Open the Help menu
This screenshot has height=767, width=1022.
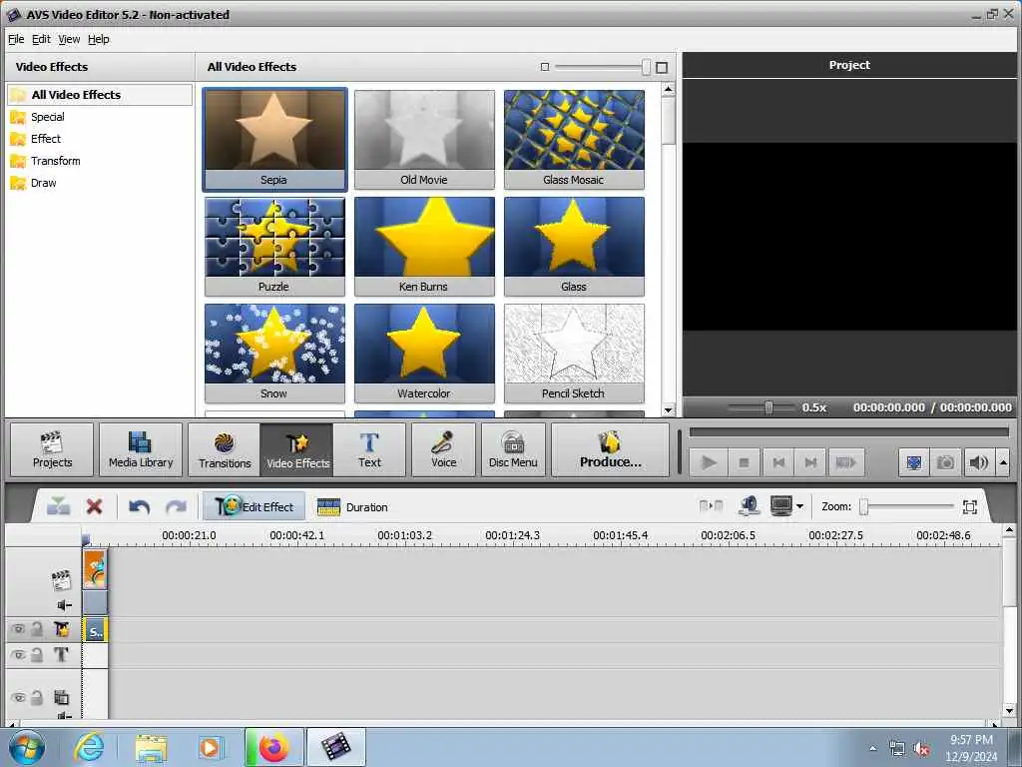(99, 39)
